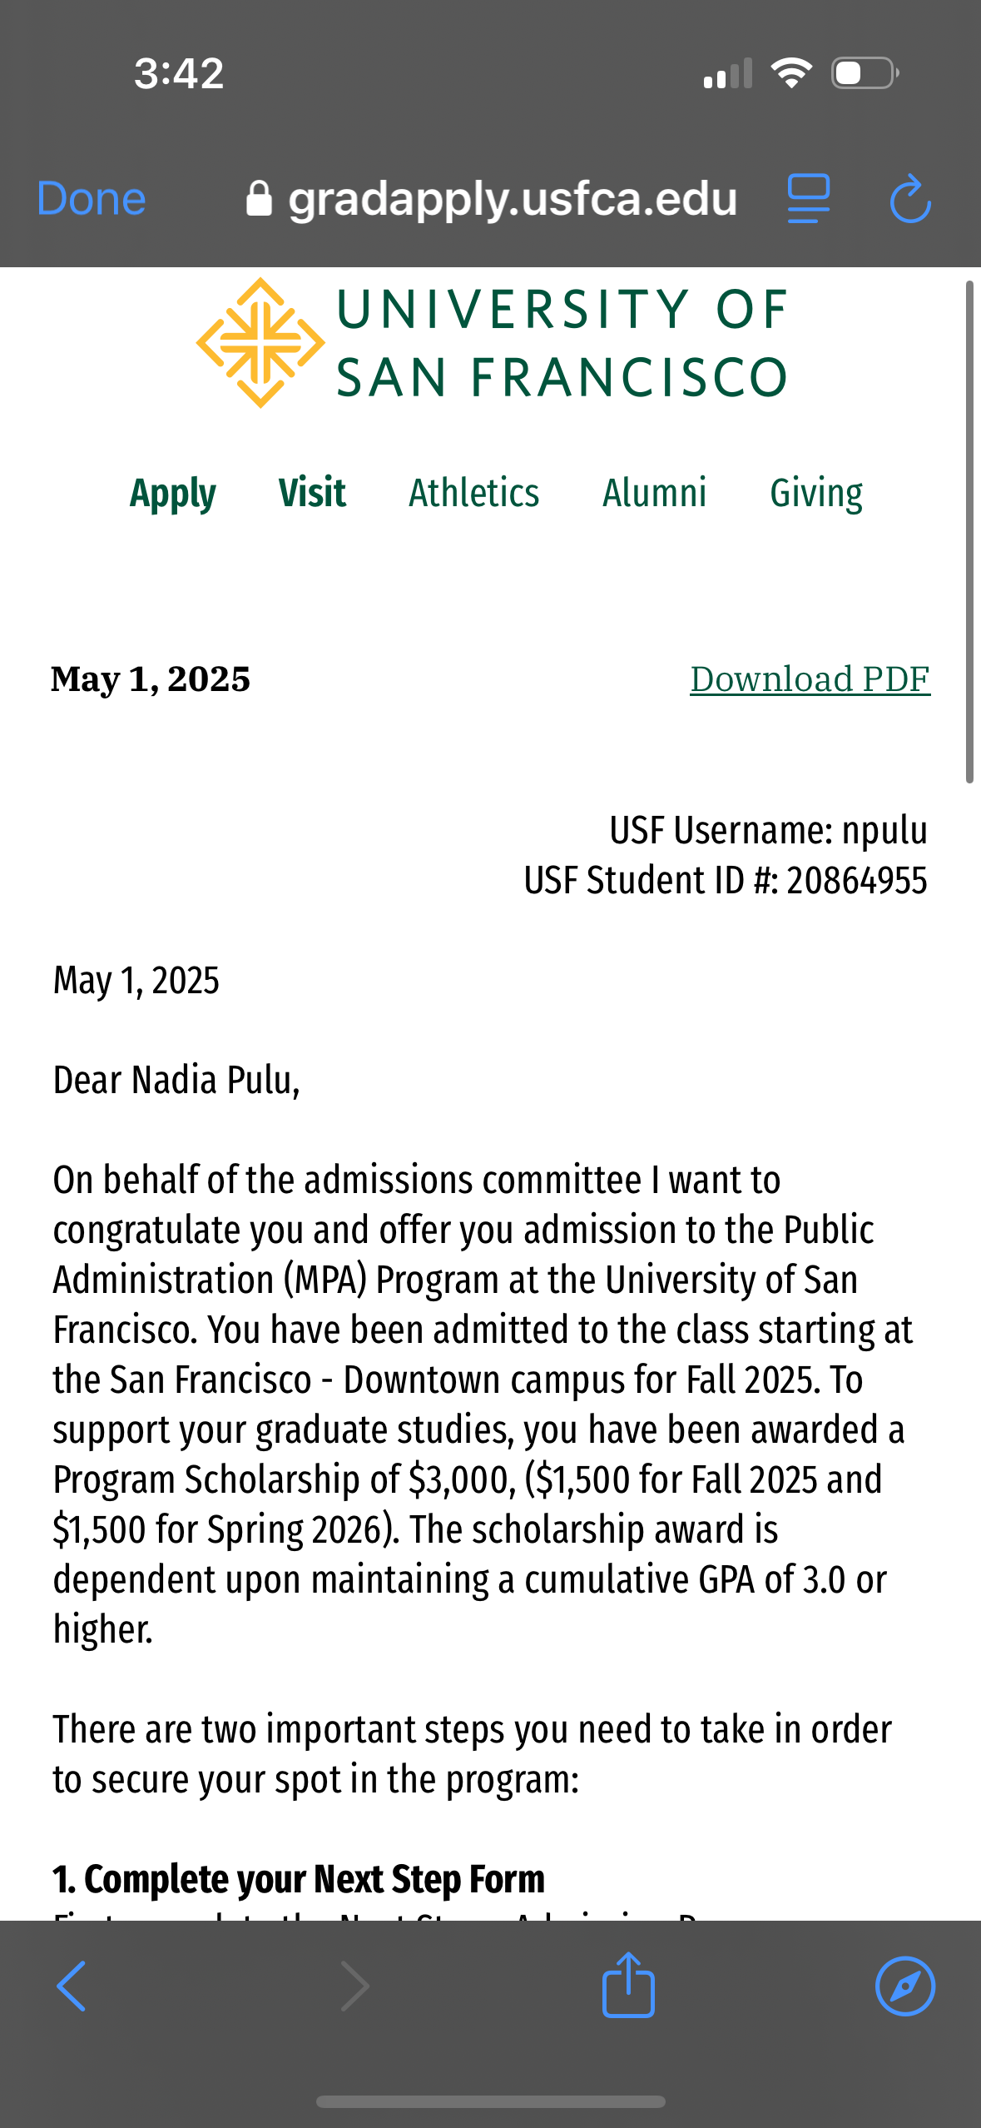This screenshot has width=981, height=2128.
Task: Open the Visit menu item
Action: pyautogui.click(x=312, y=493)
